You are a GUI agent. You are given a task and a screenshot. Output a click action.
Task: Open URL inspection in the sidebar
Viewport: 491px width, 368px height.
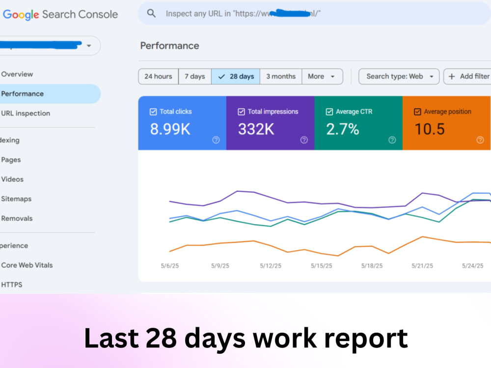click(26, 113)
